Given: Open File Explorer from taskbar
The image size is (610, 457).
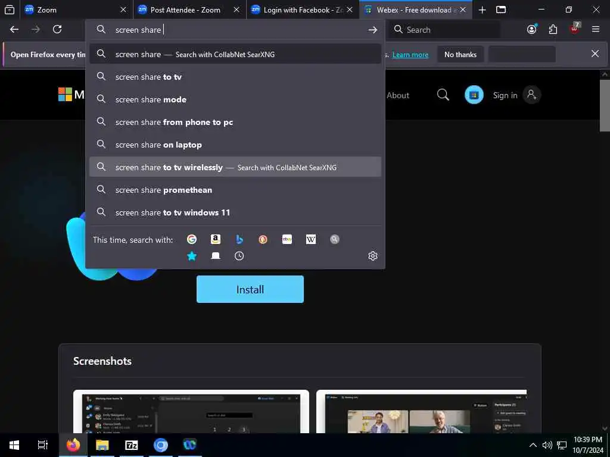Looking at the screenshot, I should click(102, 445).
